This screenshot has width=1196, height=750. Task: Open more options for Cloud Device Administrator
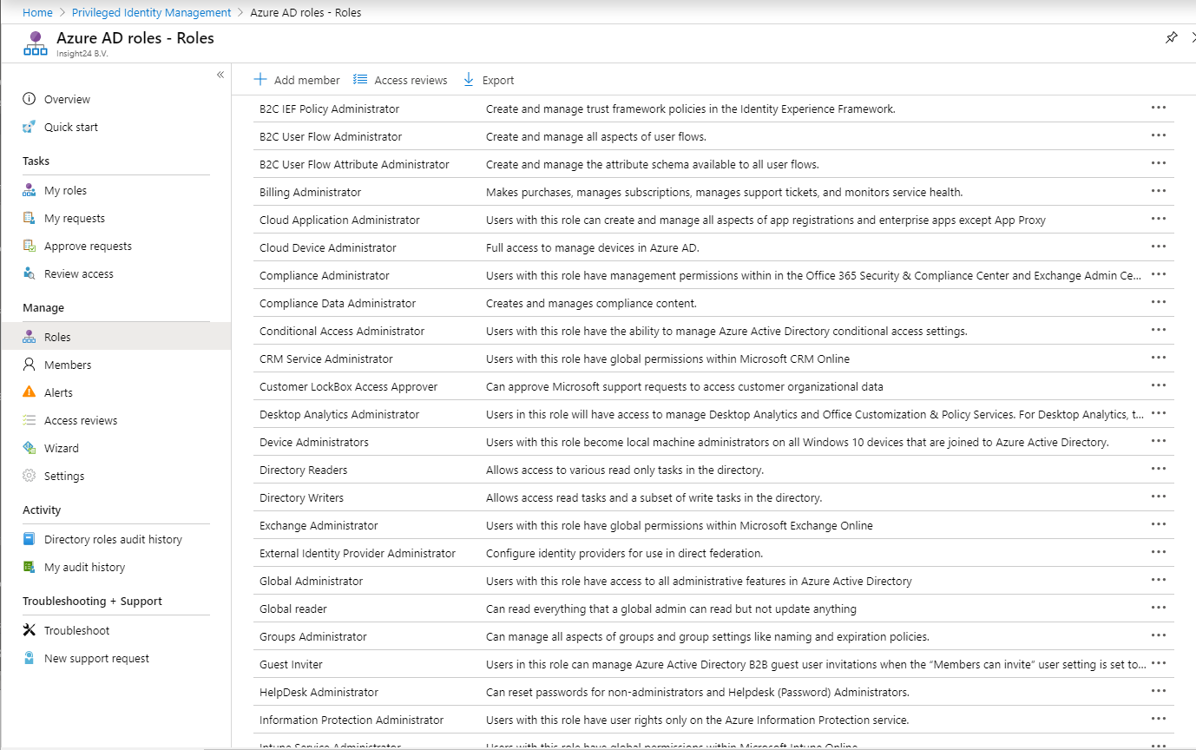tap(1158, 247)
